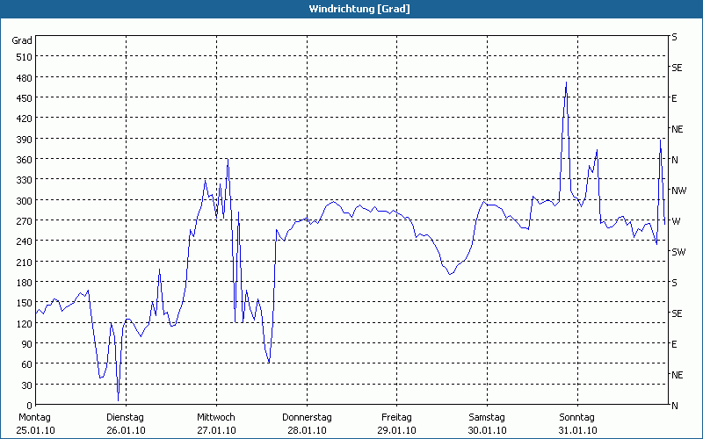Select the 210 axis value
The height and width of the screenshot is (439, 703).
click(x=25, y=262)
